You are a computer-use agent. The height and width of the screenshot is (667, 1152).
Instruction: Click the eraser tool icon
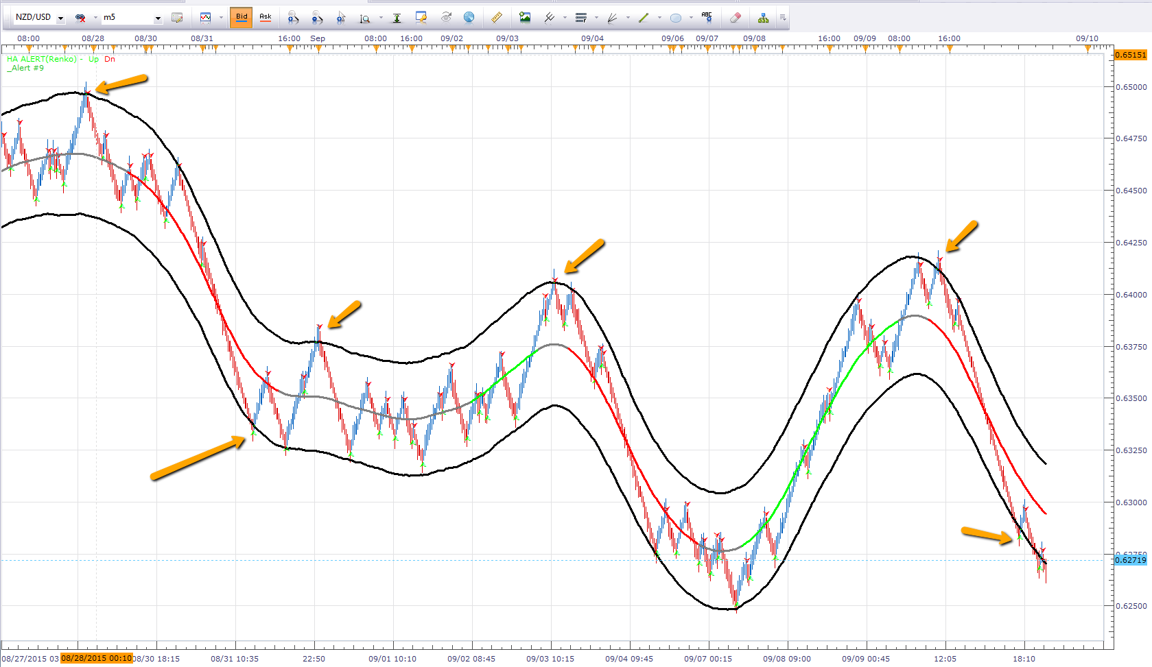(735, 17)
